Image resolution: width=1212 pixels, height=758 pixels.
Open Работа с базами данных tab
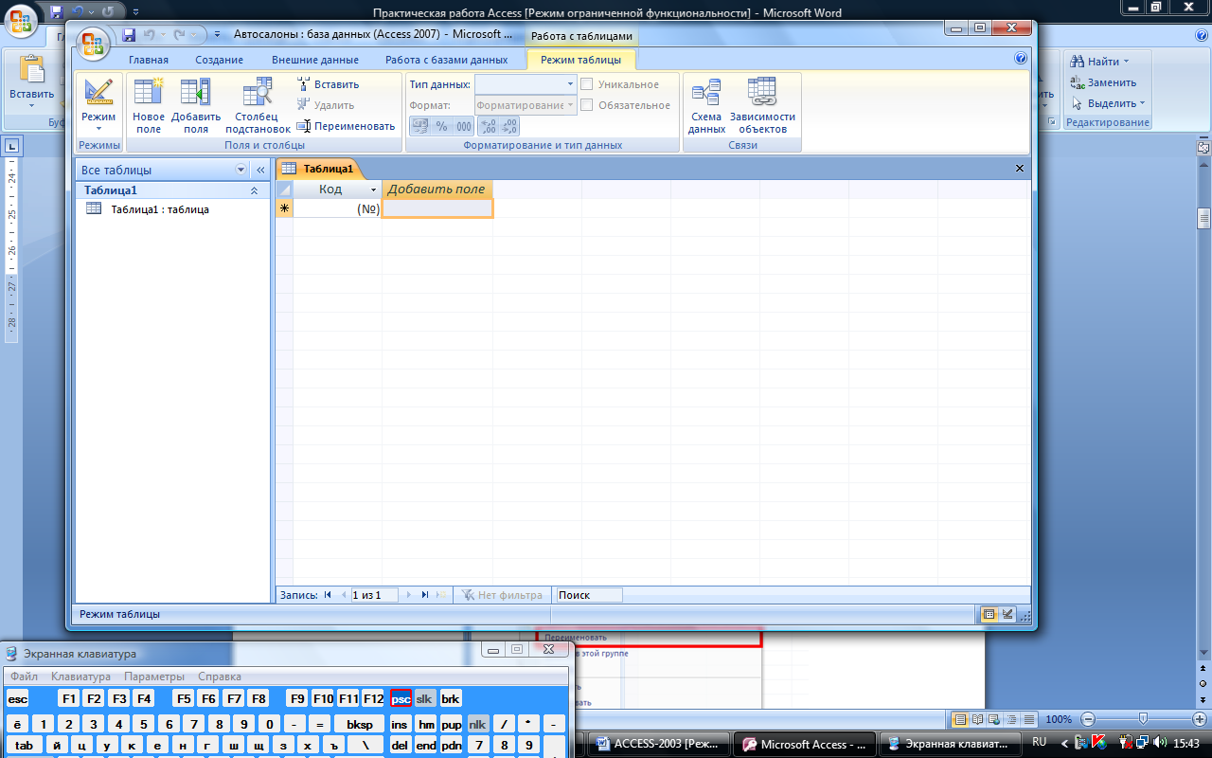(447, 60)
